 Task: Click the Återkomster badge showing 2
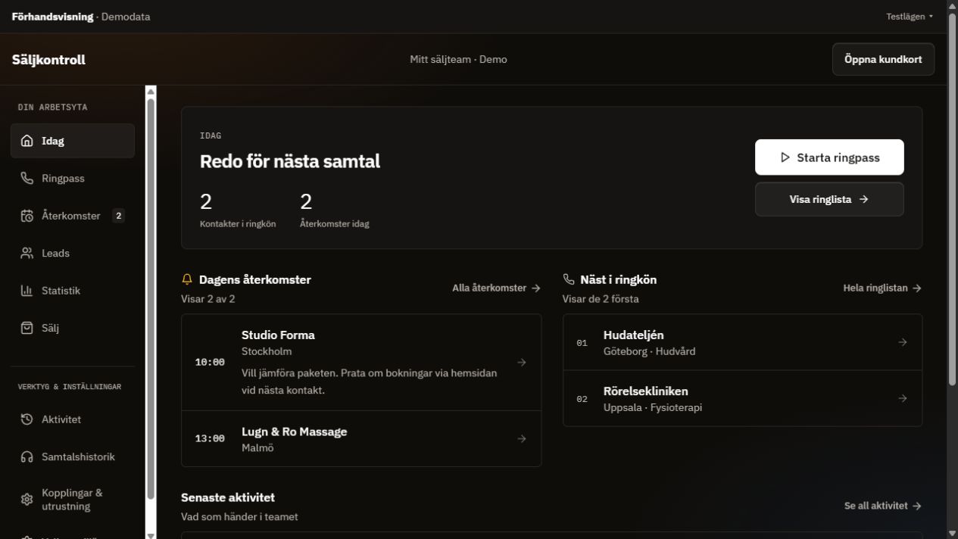click(118, 216)
